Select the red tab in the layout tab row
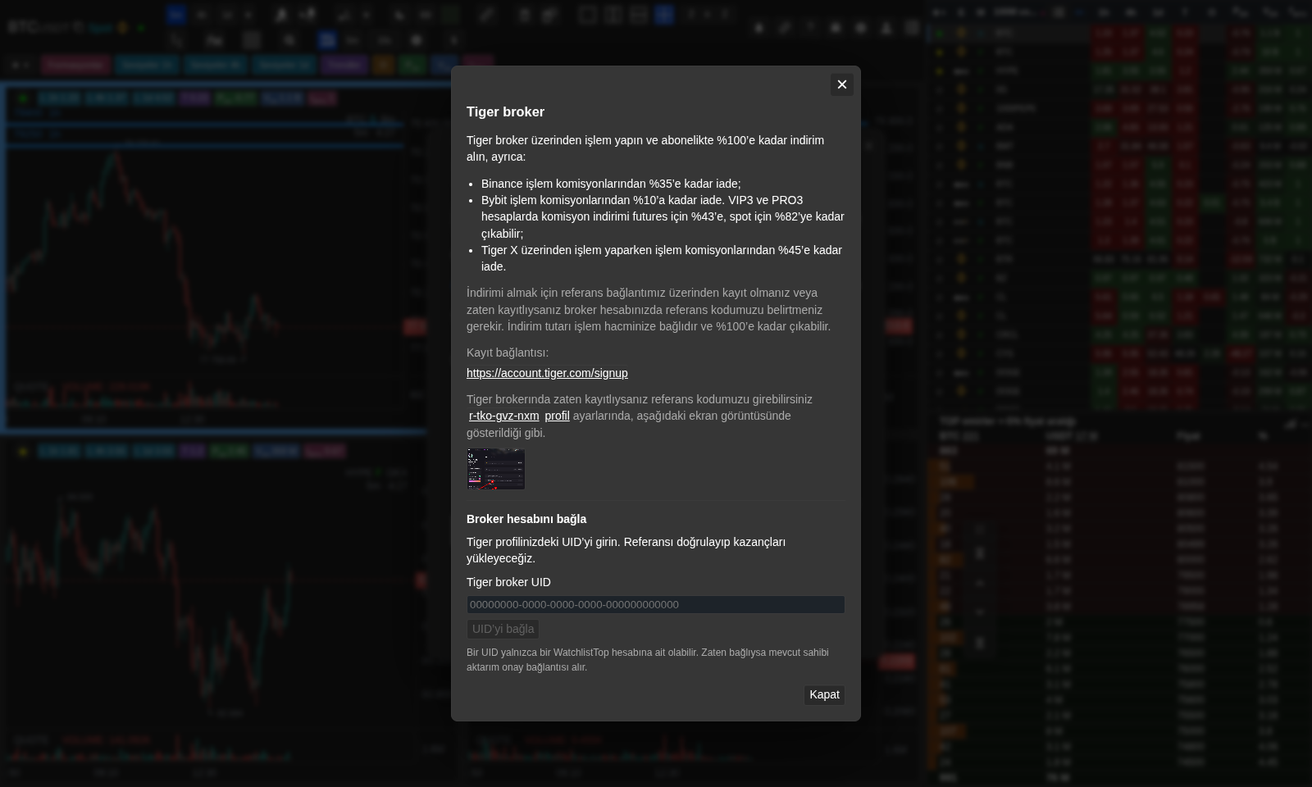The height and width of the screenshot is (787, 1312). coord(75,64)
